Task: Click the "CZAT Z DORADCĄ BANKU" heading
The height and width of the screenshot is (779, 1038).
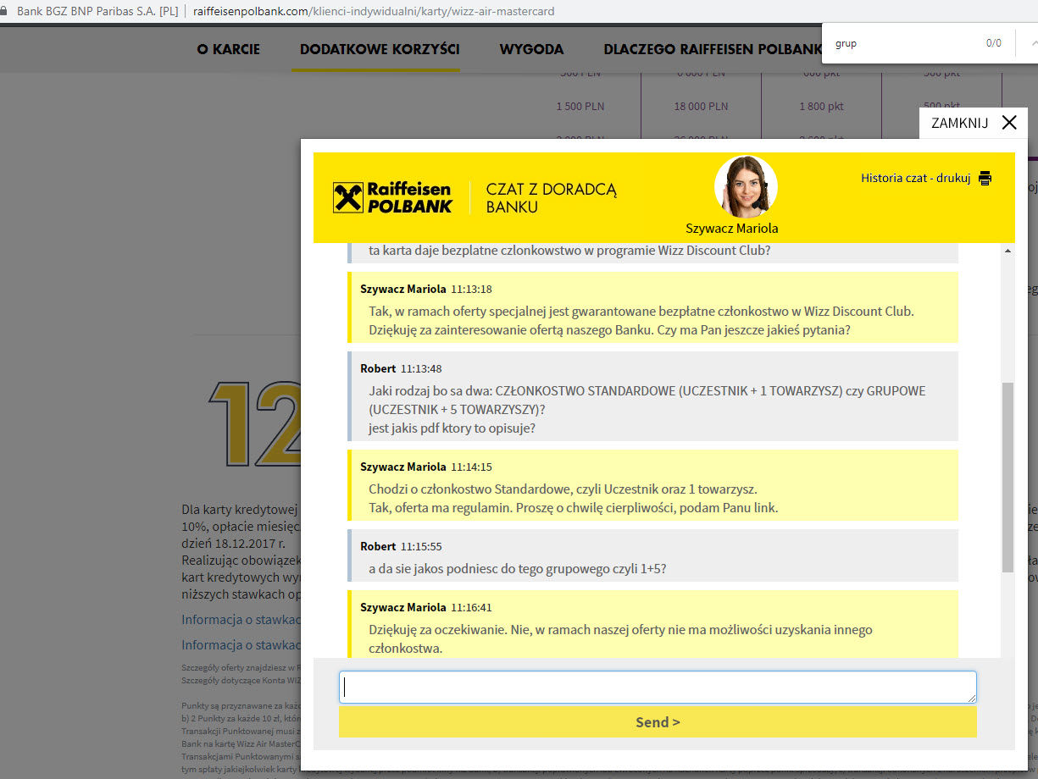Action: pyautogui.click(x=552, y=197)
